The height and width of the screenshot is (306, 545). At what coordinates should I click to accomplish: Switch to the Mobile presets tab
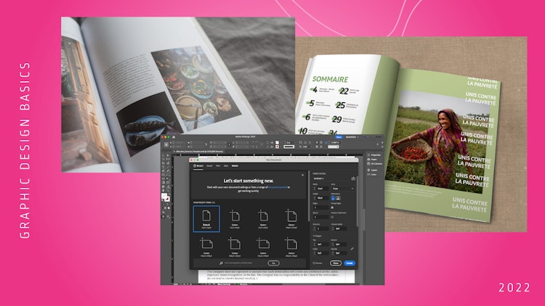tap(235, 166)
